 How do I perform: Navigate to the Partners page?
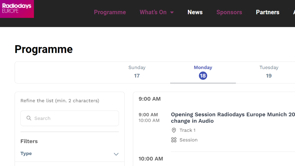click(x=267, y=12)
